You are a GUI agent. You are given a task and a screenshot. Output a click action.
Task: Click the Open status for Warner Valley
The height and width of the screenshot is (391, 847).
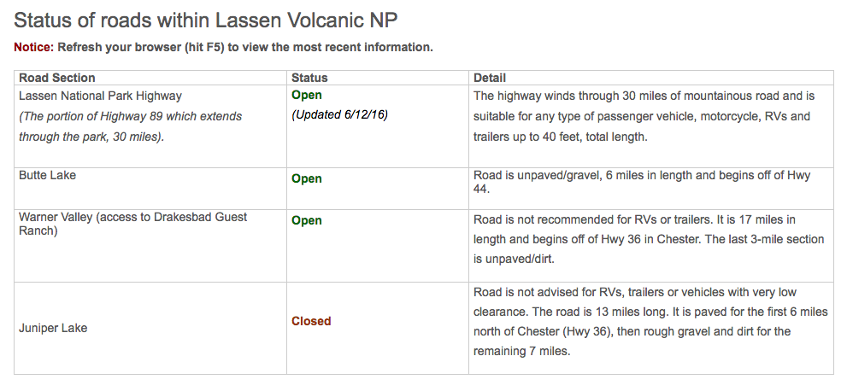click(x=307, y=220)
